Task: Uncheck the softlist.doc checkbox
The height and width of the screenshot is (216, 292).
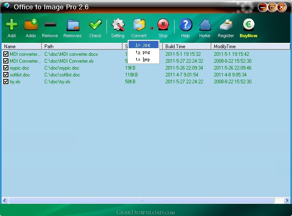Action: point(6,75)
